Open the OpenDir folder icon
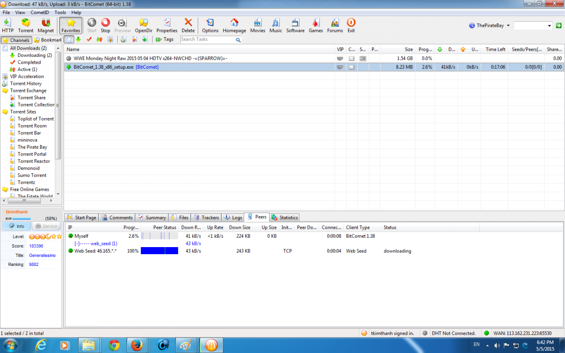This screenshot has width=565, height=353. tap(144, 23)
